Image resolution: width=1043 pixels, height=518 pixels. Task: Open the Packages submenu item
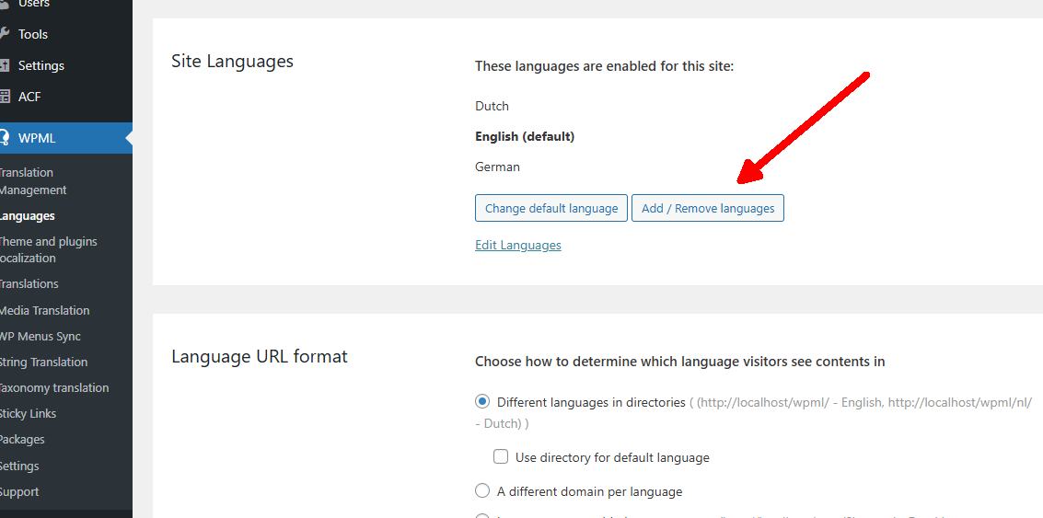click(22, 439)
